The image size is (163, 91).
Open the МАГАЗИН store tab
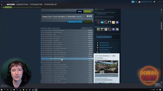[11, 5]
